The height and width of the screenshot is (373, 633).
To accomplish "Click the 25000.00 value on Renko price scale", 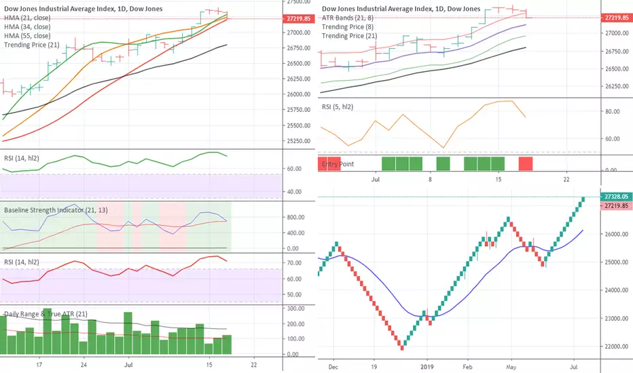I will (x=617, y=262).
